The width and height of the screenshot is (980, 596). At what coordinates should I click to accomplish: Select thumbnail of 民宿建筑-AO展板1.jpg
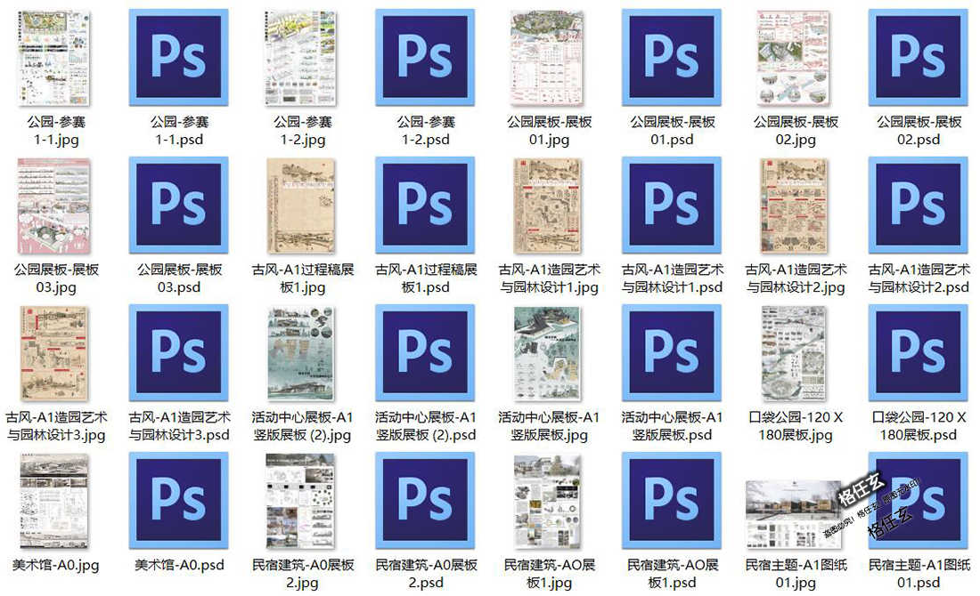[548, 501]
